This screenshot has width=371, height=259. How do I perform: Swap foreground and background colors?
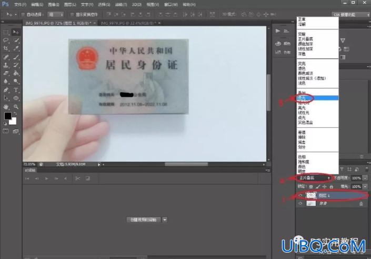(15, 114)
